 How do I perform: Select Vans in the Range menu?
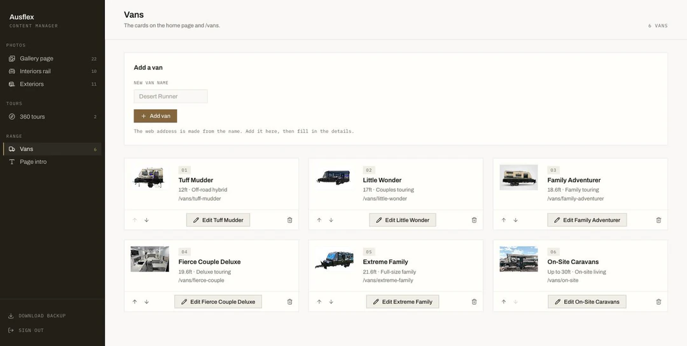pyautogui.click(x=52, y=149)
